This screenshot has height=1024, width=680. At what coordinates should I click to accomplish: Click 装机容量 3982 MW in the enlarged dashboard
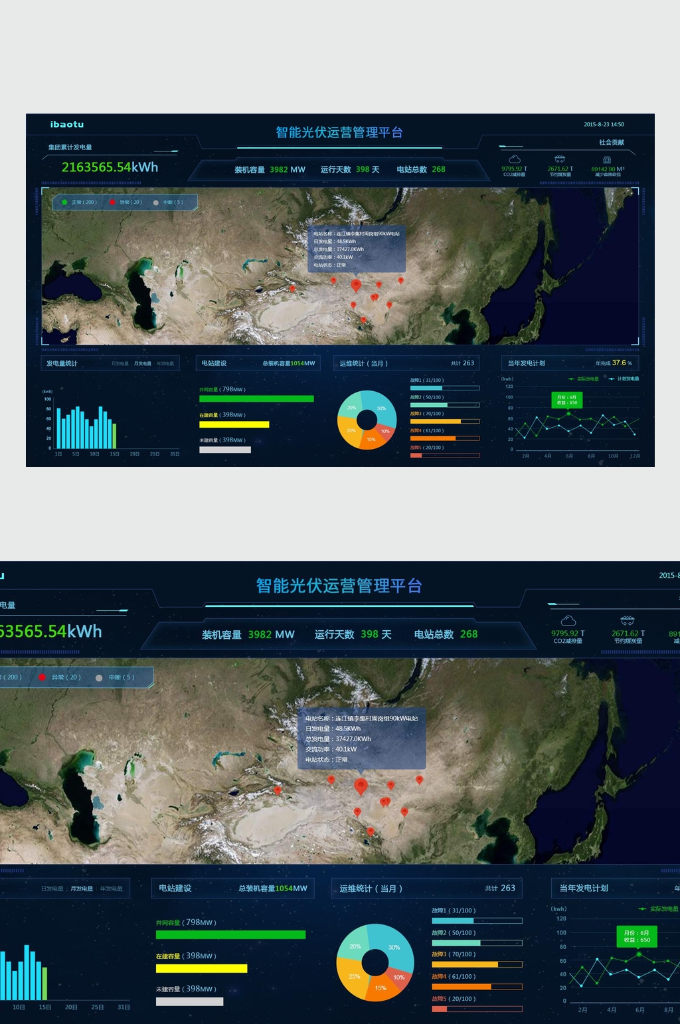click(248, 634)
